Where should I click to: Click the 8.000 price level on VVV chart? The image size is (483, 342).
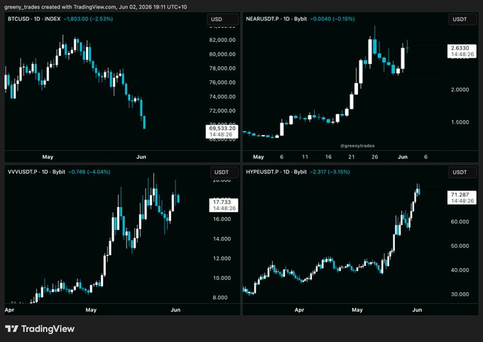coord(220,298)
